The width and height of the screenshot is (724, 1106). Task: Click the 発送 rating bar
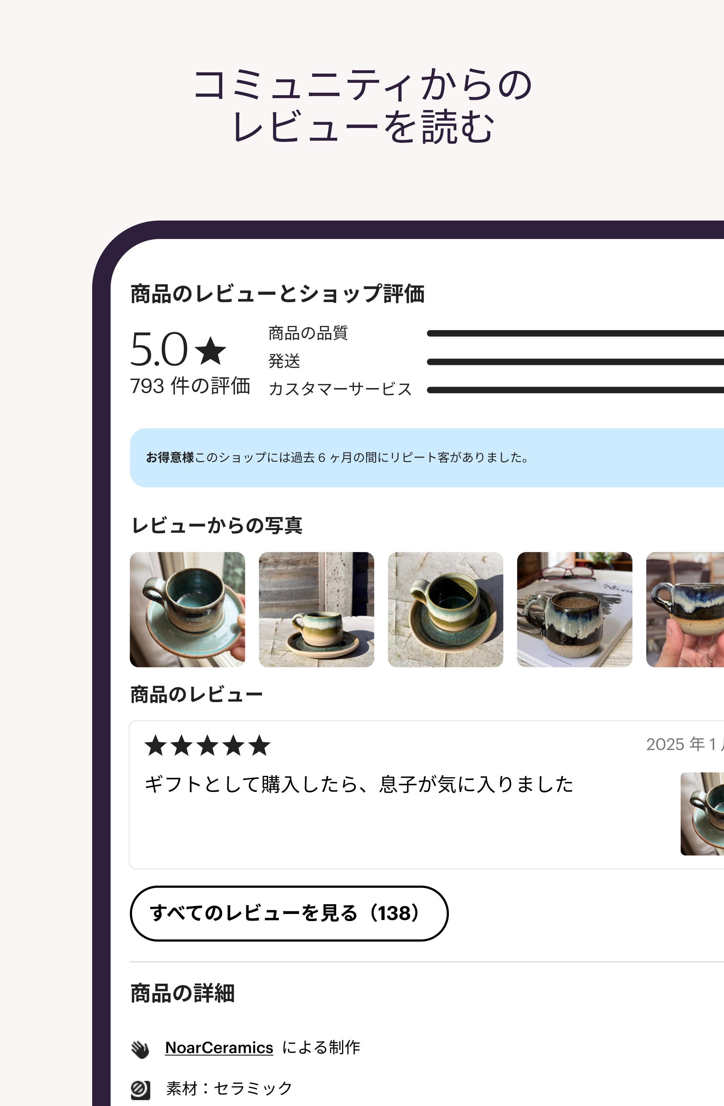pos(575,362)
